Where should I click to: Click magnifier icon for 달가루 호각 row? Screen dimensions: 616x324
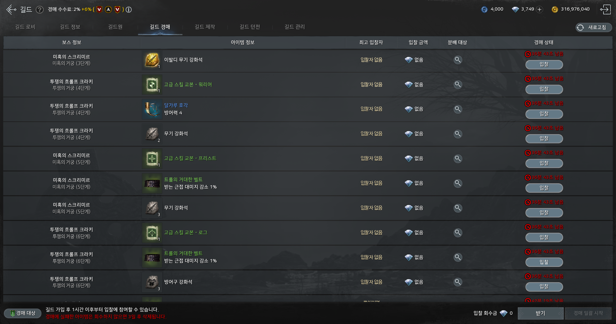[458, 109]
